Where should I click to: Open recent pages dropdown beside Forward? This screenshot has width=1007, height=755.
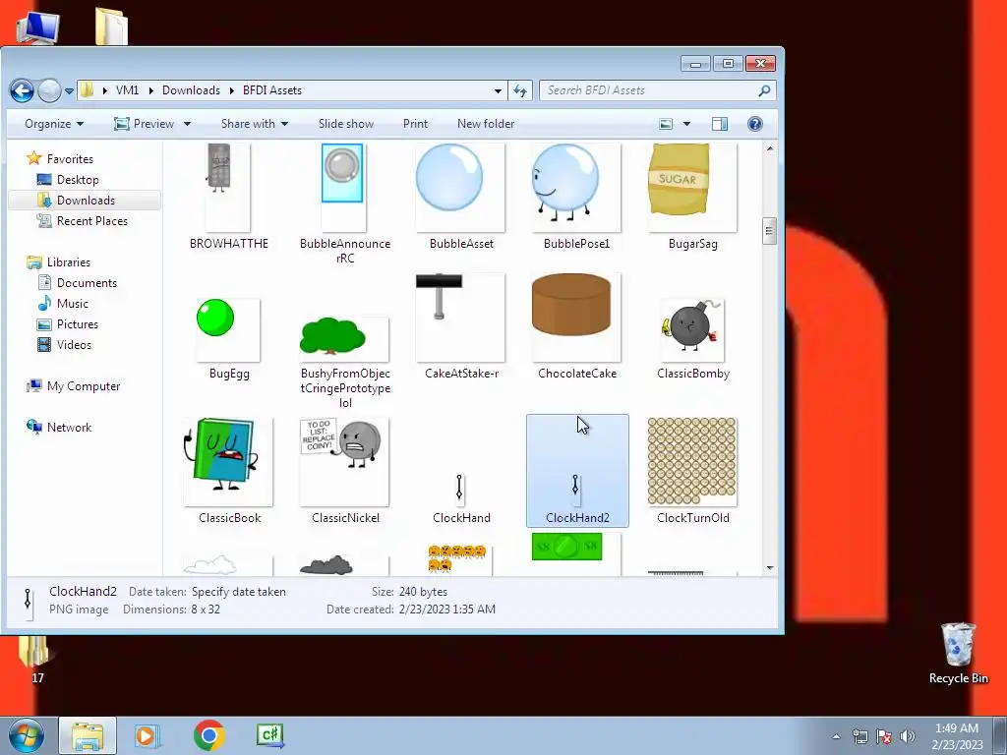(x=69, y=91)
